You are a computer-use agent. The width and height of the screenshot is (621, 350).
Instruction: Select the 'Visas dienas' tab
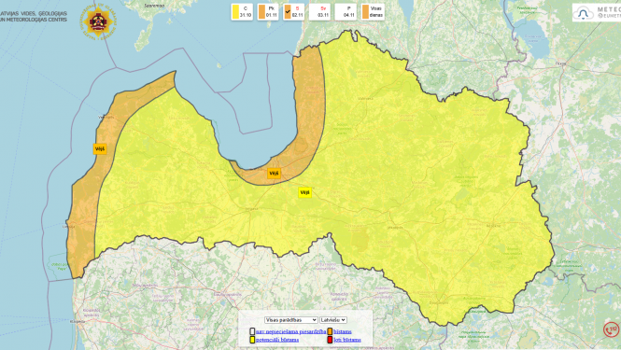click(x=373, y=12)
